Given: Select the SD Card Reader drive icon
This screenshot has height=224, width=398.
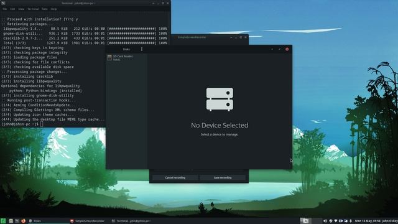Looking at the screenshot, I should (109, 58).
